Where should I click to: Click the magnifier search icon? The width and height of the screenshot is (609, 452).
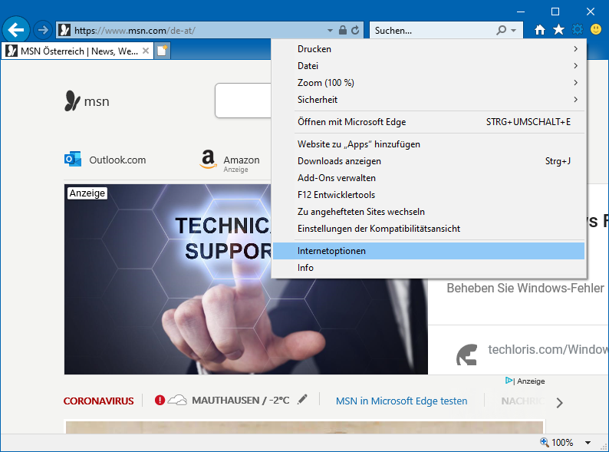(502, 30)
